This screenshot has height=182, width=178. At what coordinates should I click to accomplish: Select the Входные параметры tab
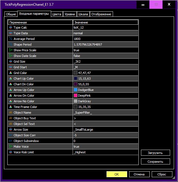pyautogui.click(x=34, y=14)
